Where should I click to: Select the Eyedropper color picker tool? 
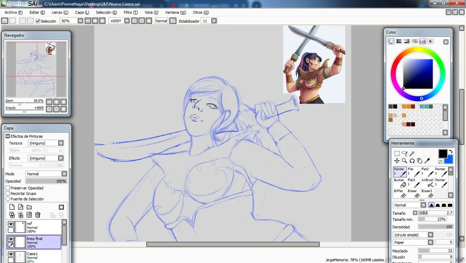click(427, 161)
